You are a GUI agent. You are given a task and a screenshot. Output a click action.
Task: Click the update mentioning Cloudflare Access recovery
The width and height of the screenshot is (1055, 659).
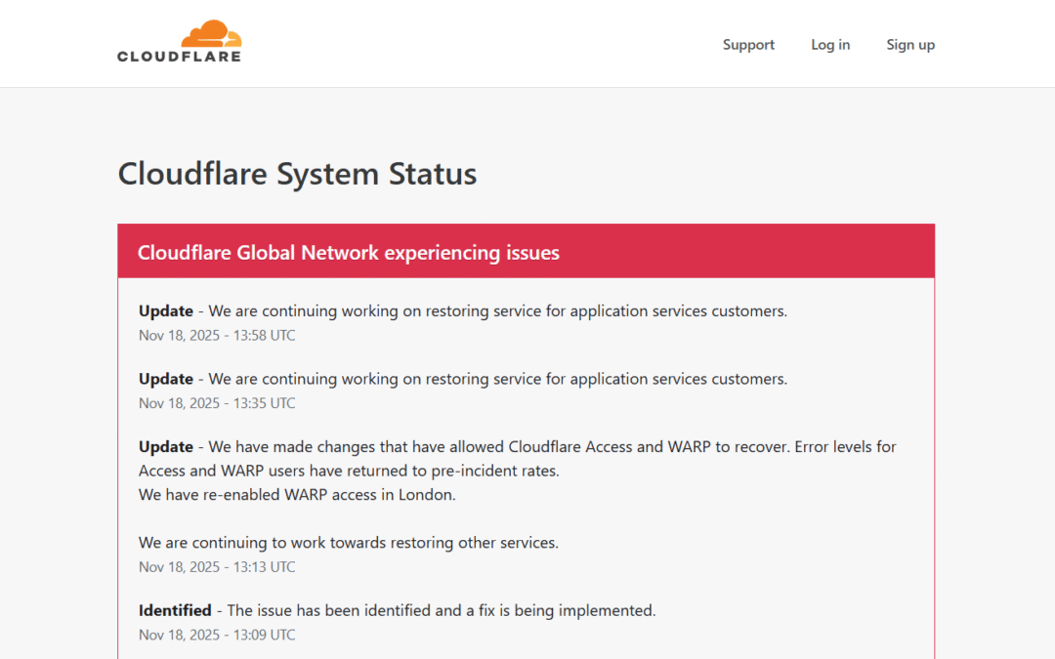(518, 446)
